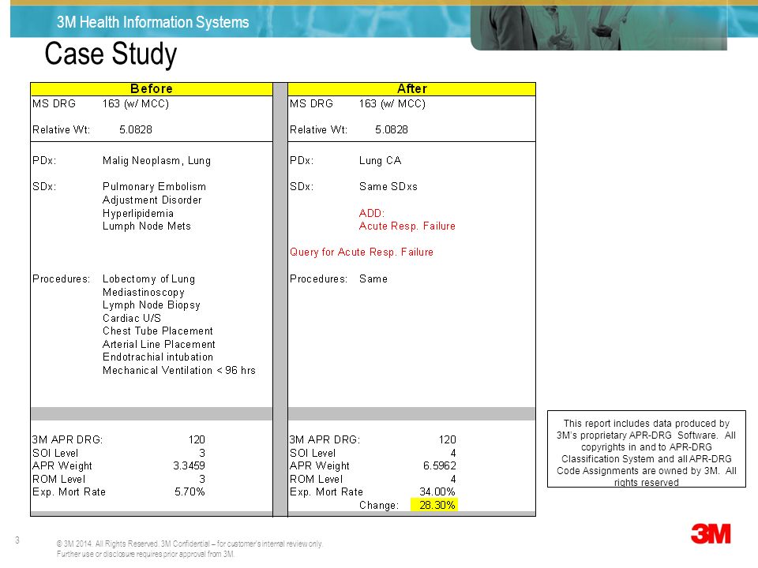This screenshot has width=758, height=568.
Task: Click highlighted Change value 28.30%
Action: click(434, 505)
